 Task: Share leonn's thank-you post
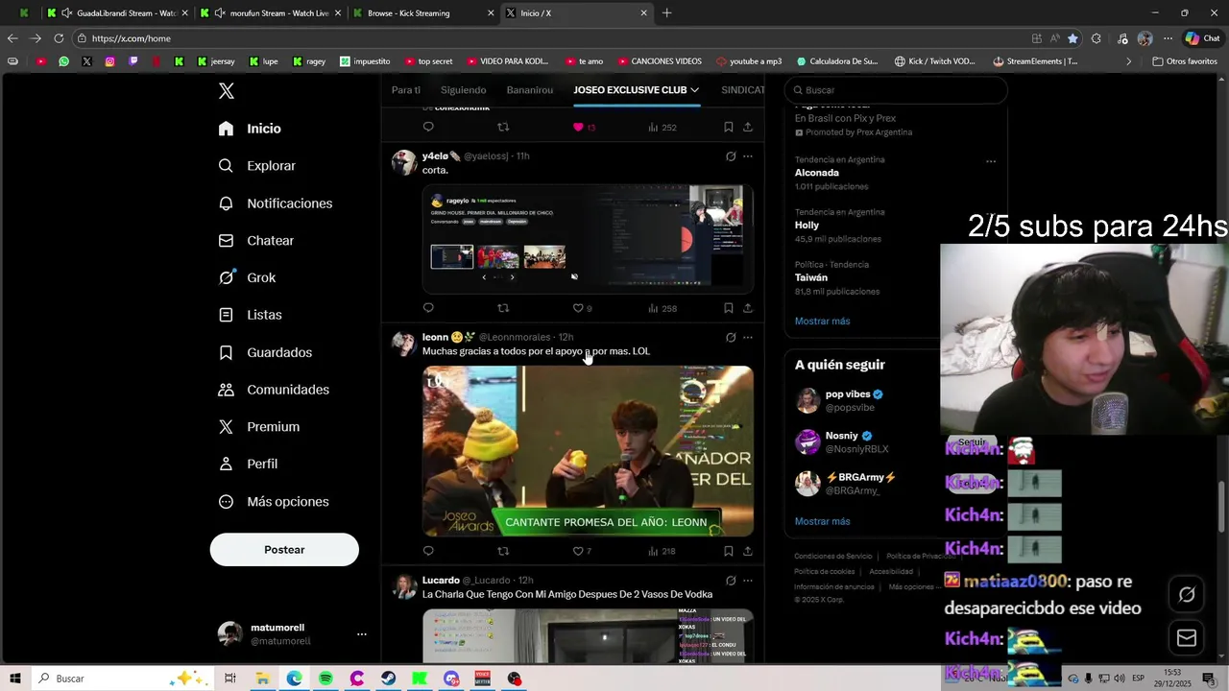coord(748,551)
